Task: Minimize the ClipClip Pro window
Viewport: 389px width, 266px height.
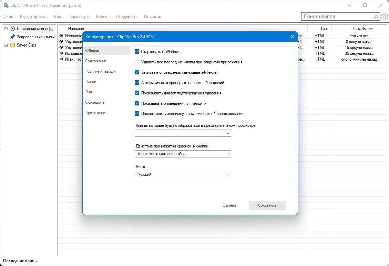Action: (x=349, y=5)
